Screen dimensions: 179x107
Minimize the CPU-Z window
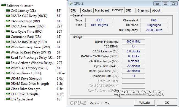tap(157, 4)
